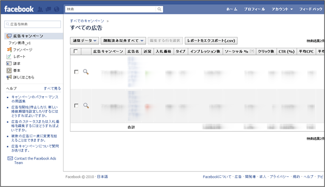The image size is (325, 187).
Task: Click ヘルプ footer link
Action: point(308,177)
